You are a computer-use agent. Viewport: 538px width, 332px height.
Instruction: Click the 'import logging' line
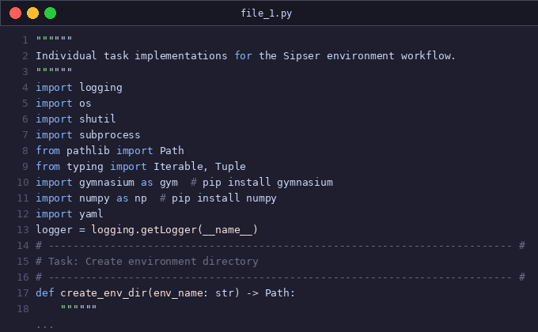(79, 88)
